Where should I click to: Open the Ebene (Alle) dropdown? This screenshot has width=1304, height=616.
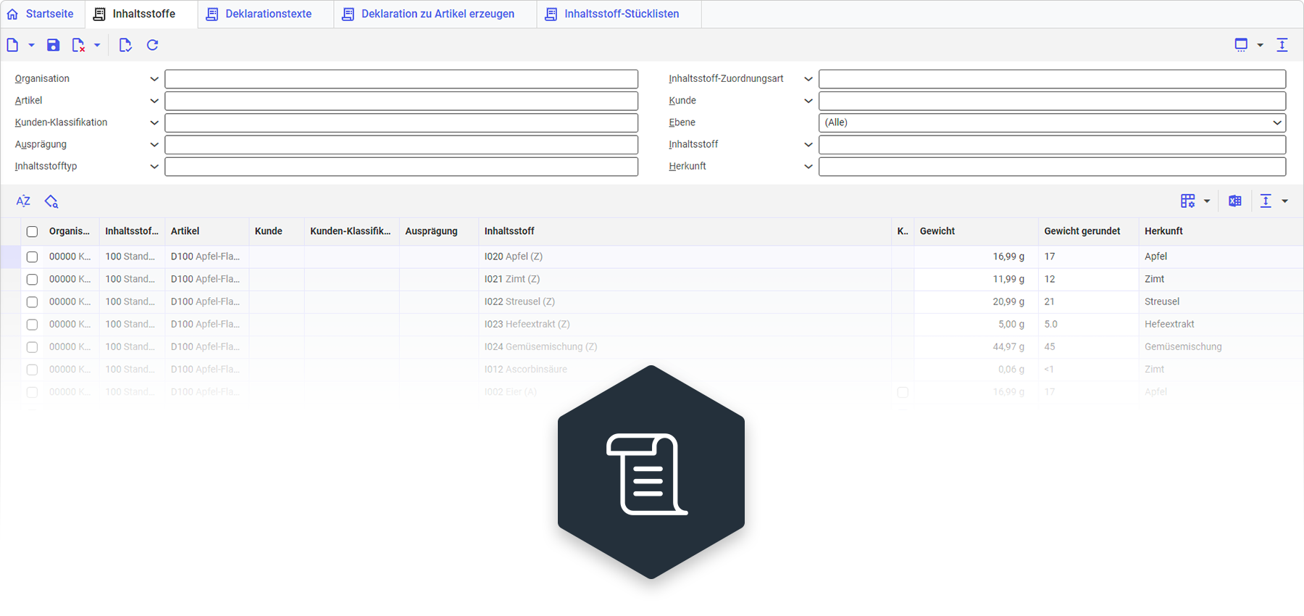(x=1052, y=122)
